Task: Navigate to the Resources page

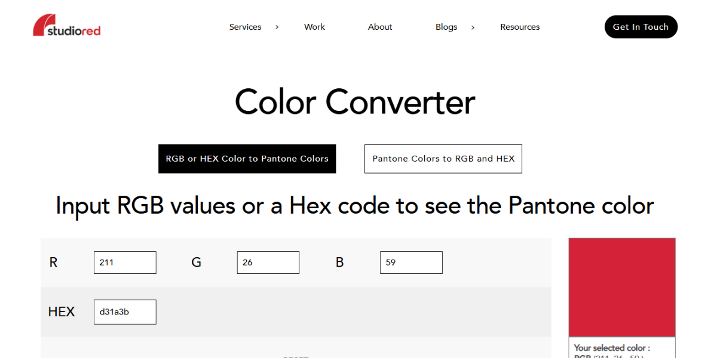Action: (520, 27)
